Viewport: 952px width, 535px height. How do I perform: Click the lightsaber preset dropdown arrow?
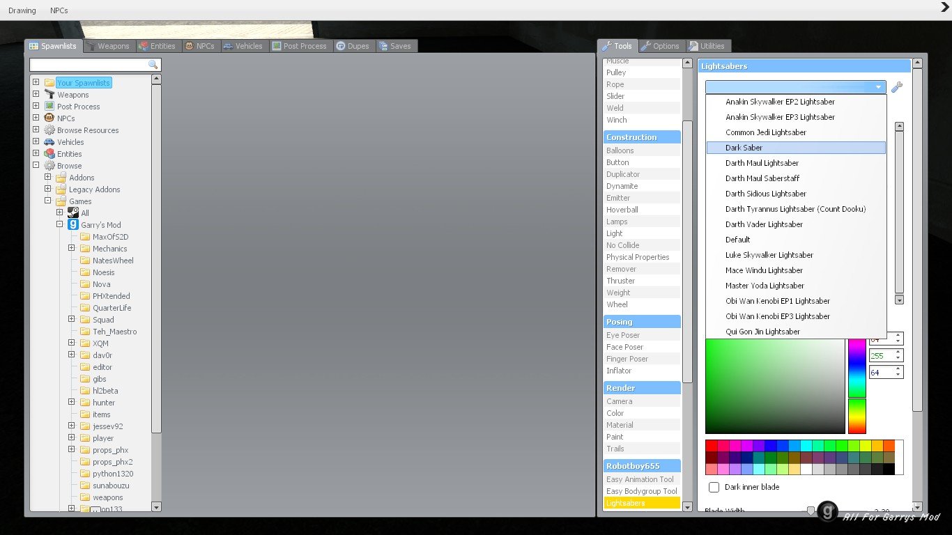[879, 87]
